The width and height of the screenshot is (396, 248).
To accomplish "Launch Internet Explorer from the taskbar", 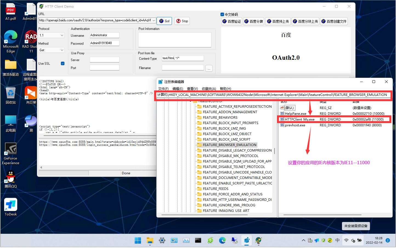I will [210, 240].
